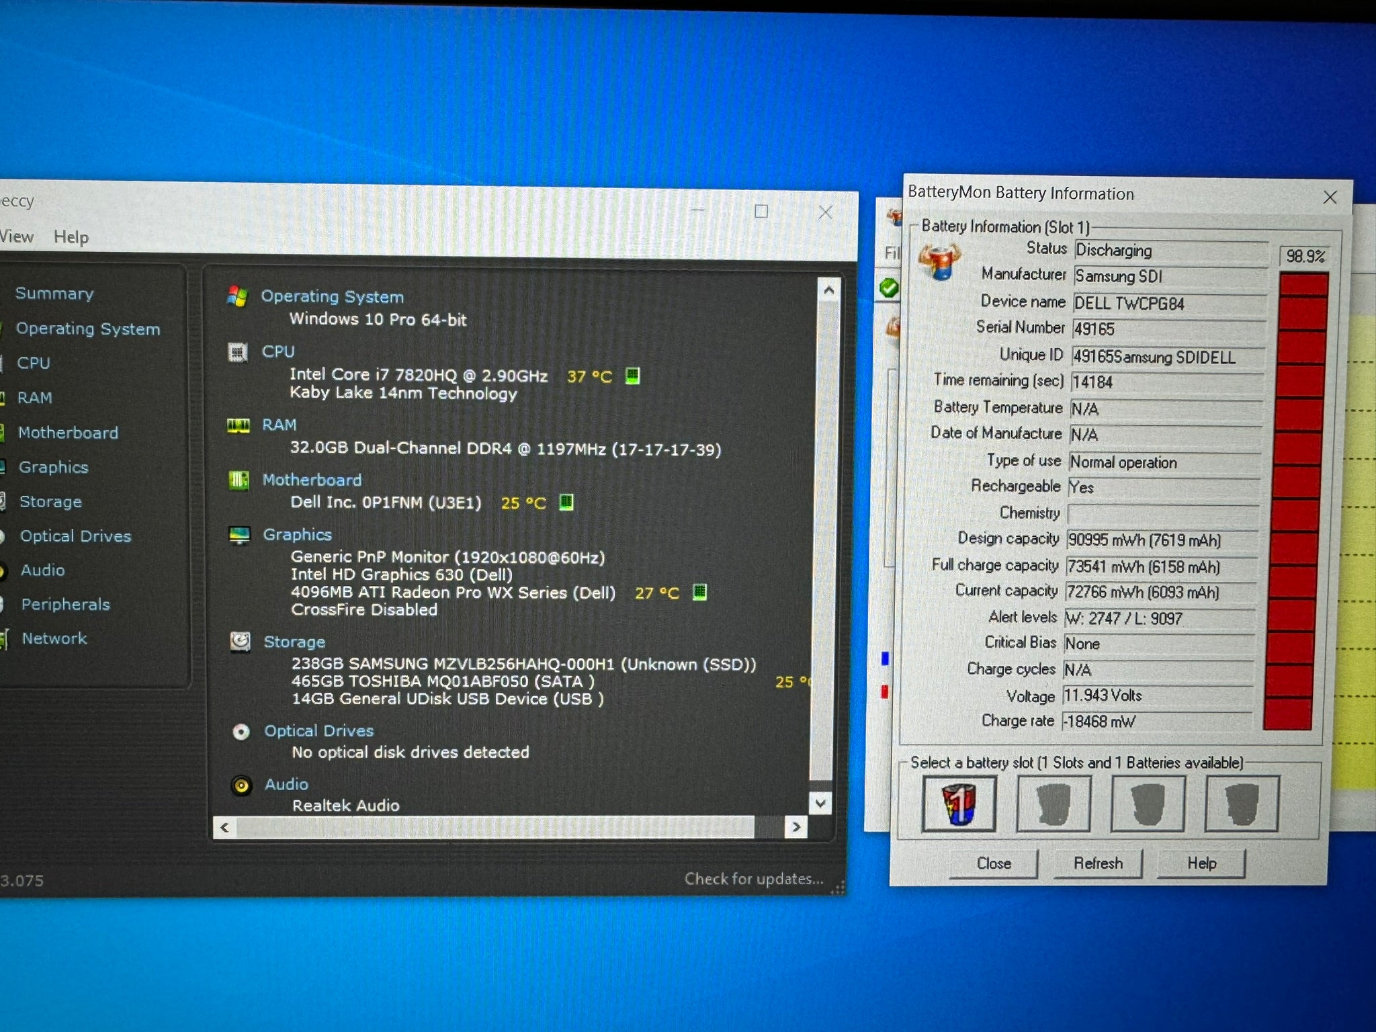
Task: Select battery slot 1 icon
Action: [959, 804]
